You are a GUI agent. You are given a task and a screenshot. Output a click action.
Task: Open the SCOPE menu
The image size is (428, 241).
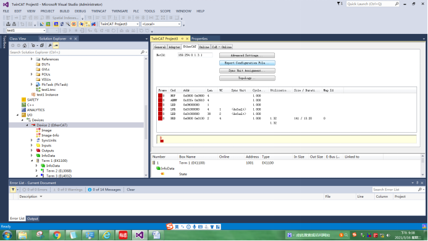click(x=165, y=11)
